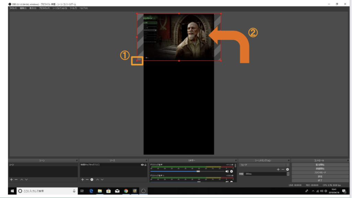Image resolution: width=352 pixels, height=198 pixels.
Task: Move the source down with the down chevron
Action: tap(102, 180)
